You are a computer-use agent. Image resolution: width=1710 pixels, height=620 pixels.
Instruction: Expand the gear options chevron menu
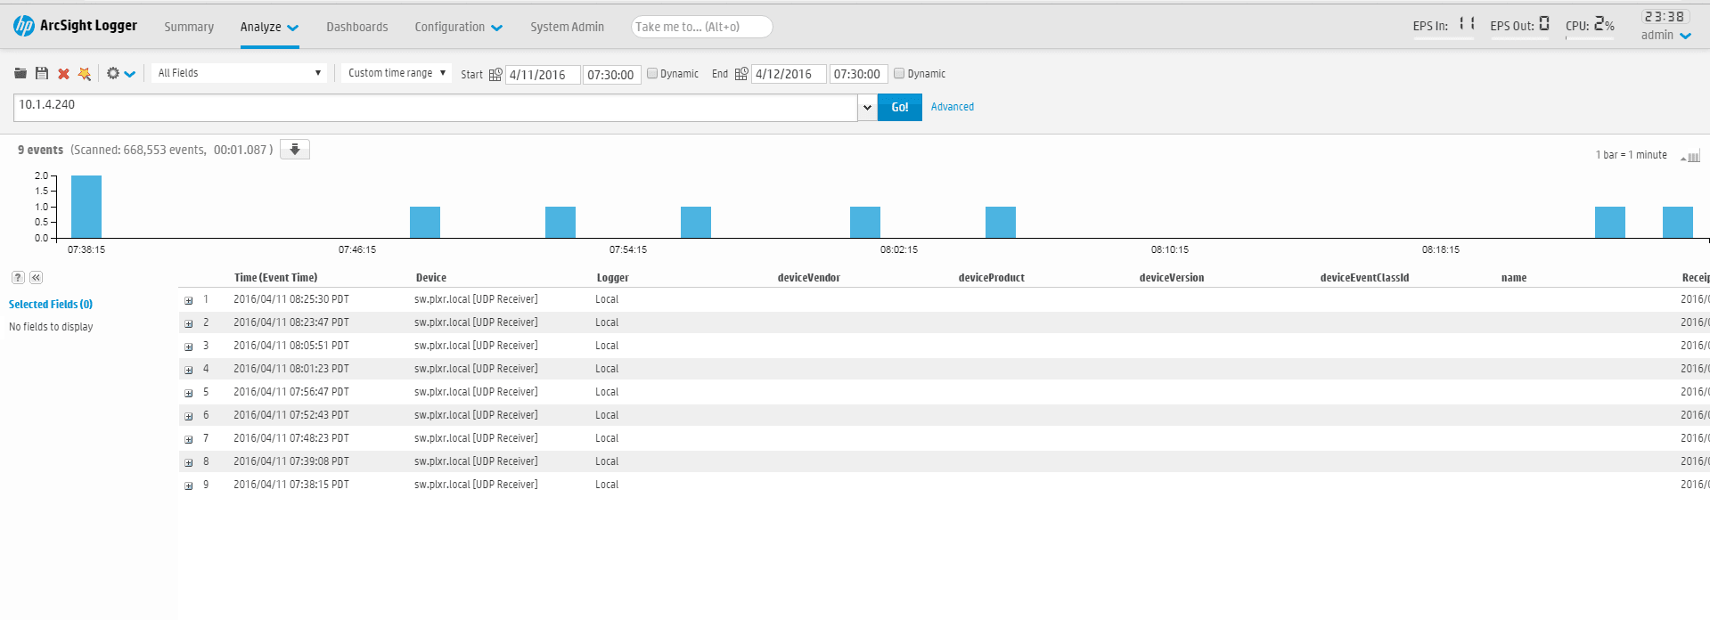tap(130, 74)
